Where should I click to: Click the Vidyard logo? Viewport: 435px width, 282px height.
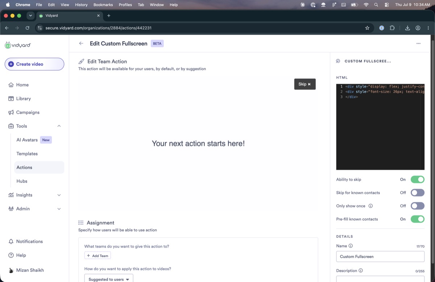pyautogui.click(x=18, y=45)
